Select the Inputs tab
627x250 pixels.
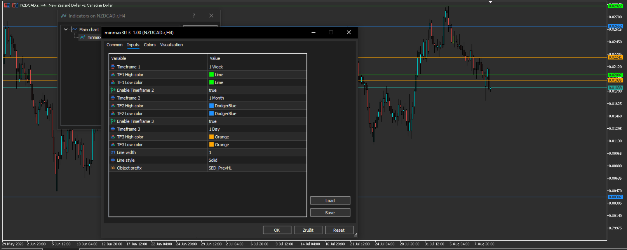[133, 45]
